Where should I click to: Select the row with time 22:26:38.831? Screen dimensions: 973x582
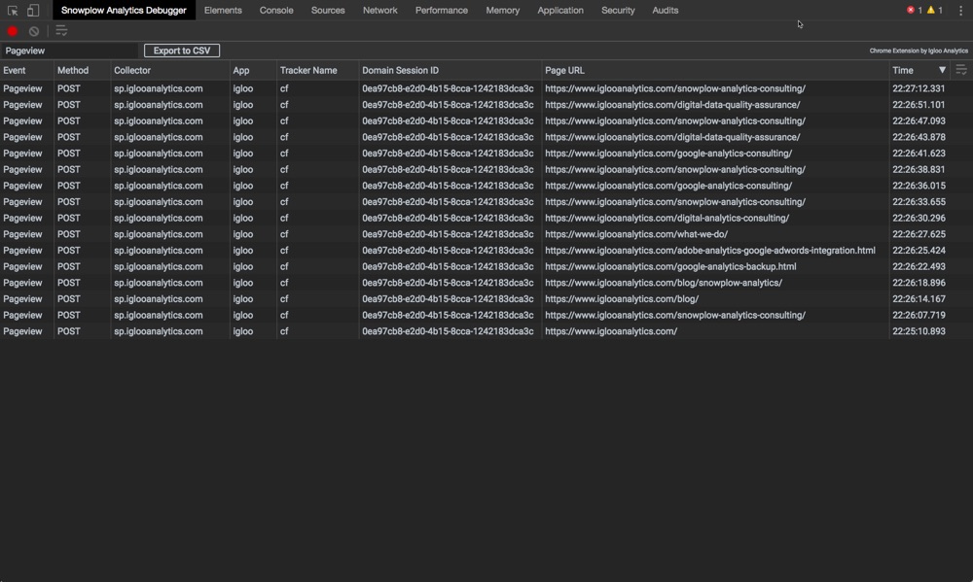(x=486, y=169)
